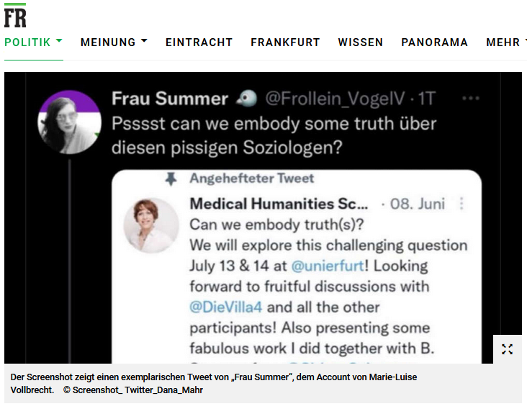Click the Medical Humanities Sc... account name
Screen dimensions: 527x409
tap(279, 204)
